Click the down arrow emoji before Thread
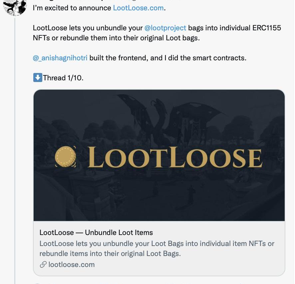Viewport: 295px width, 284px height. click(x=38, y=78)
